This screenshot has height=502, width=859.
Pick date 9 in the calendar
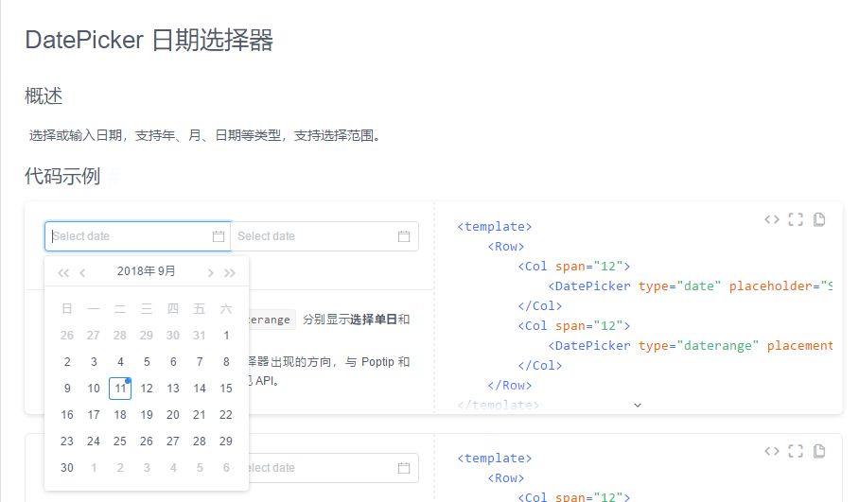coord(67,389)
